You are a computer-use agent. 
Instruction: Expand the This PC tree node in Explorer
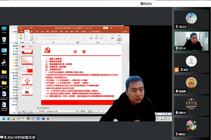pos(11,73)
